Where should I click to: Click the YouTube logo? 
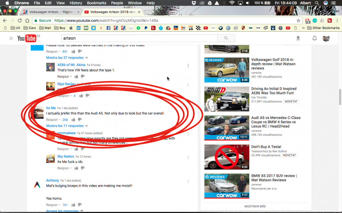(x=27, y=39)
